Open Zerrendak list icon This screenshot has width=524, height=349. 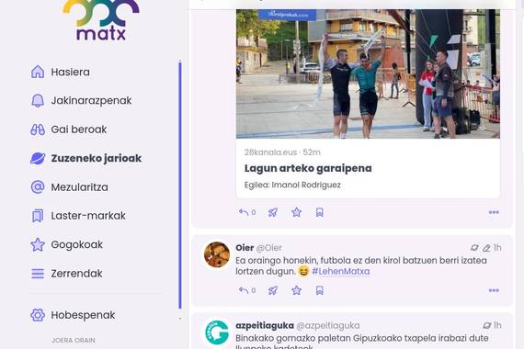[x=38, y=274]
